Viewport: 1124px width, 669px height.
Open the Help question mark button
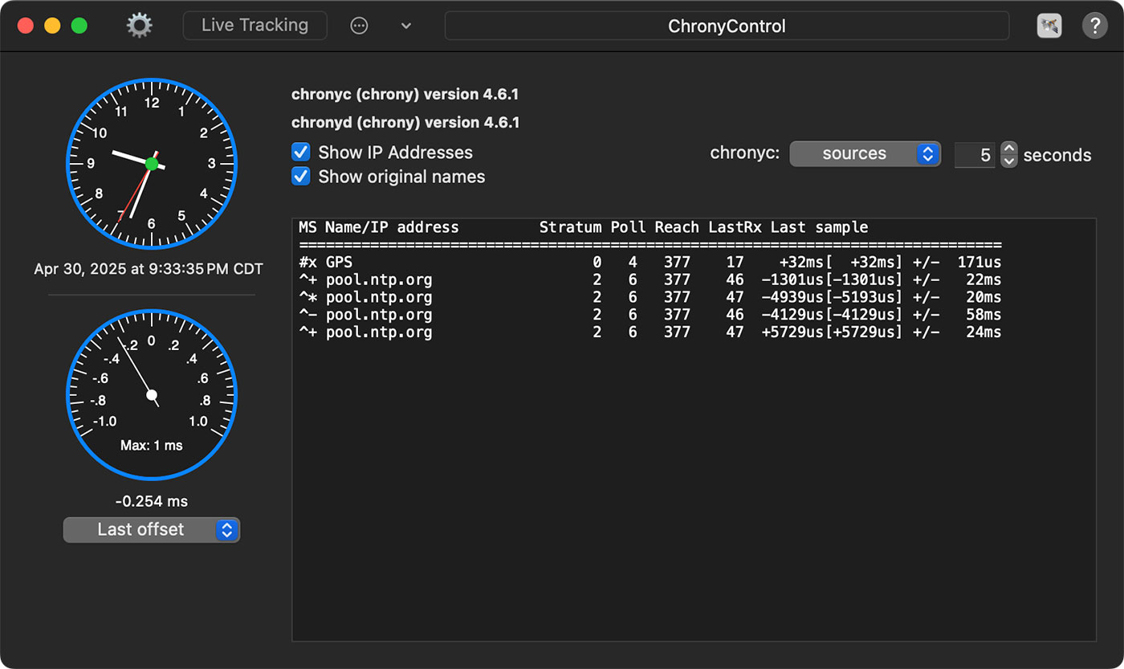pyautogui.click(x=1095, y=26)
